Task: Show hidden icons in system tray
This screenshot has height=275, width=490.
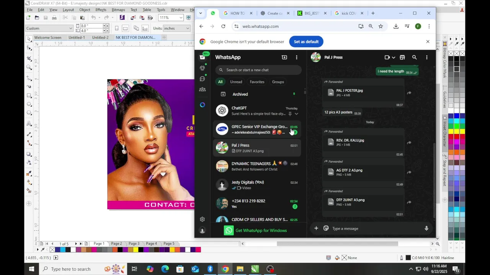Action: pyautogui.click(x=411, y=269)
